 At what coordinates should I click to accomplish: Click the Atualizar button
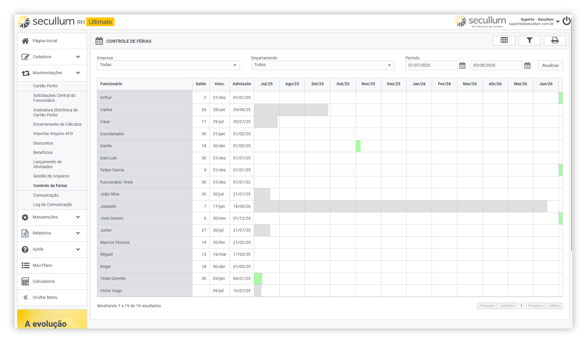coord(550,65)
